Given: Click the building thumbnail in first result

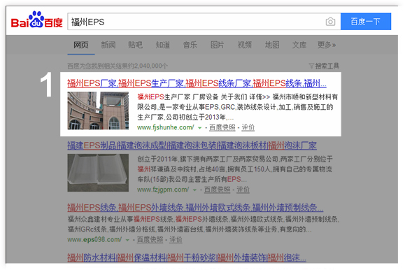Looking at the screenshot, I should point(98,111).
